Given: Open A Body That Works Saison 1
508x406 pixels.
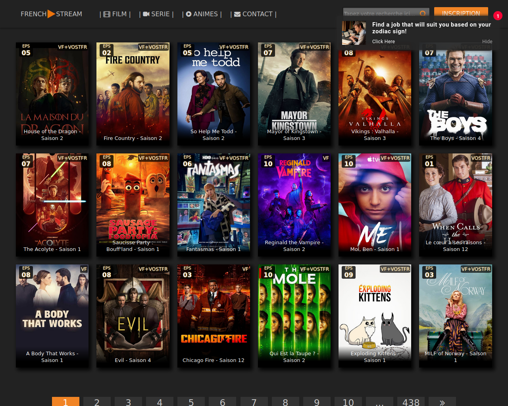Looking at the screenshot, I should point(52,316).
